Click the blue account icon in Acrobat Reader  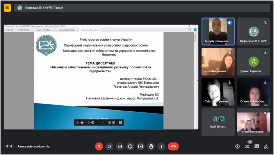click(x=195, y=30)
